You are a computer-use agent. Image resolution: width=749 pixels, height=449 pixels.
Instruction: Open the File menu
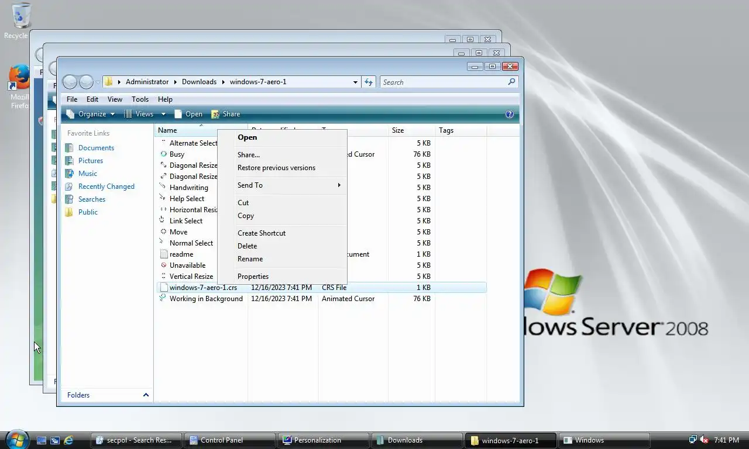72,99
